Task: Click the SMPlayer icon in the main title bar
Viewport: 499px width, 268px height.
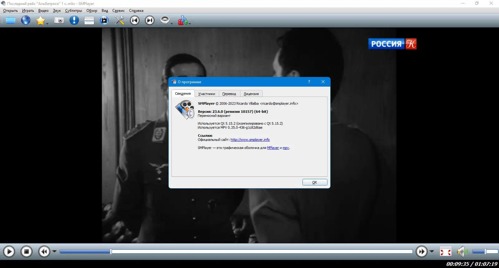Action: [x=3, y=3]
